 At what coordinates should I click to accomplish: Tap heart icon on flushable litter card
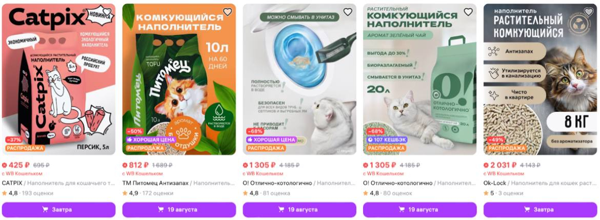[x=348, y=12]
